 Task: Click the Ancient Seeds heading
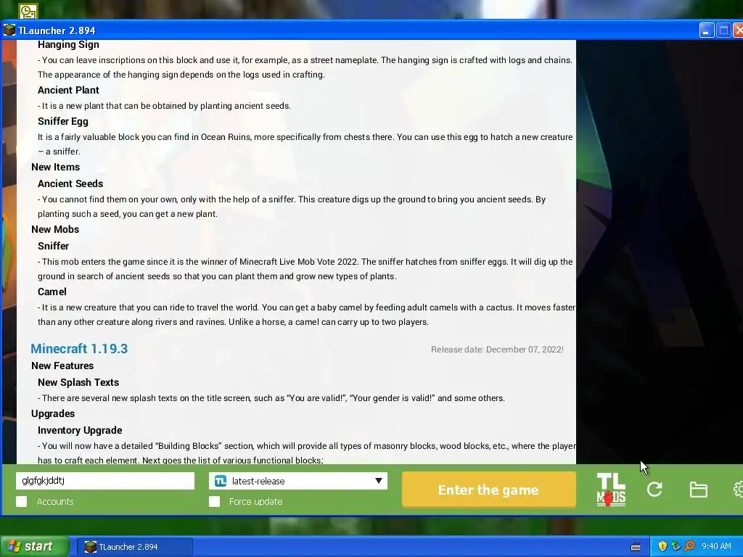tap(70, 183)
